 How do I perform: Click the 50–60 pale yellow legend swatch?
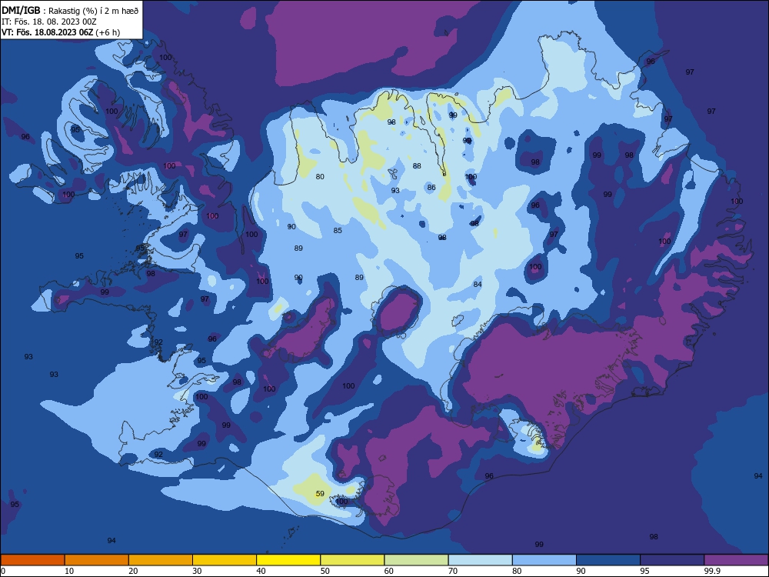pyautogui.click(x=352, y=560)
